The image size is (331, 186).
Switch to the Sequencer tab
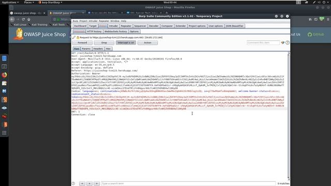coord(140,26)
